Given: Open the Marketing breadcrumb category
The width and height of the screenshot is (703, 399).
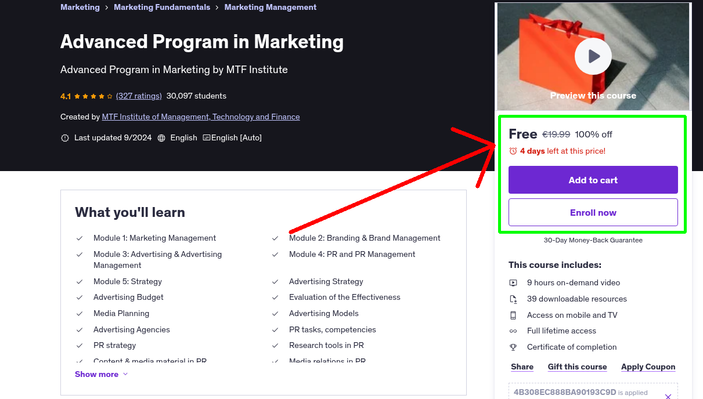Looking at the screenshot, I should click(x=80, y=8).
